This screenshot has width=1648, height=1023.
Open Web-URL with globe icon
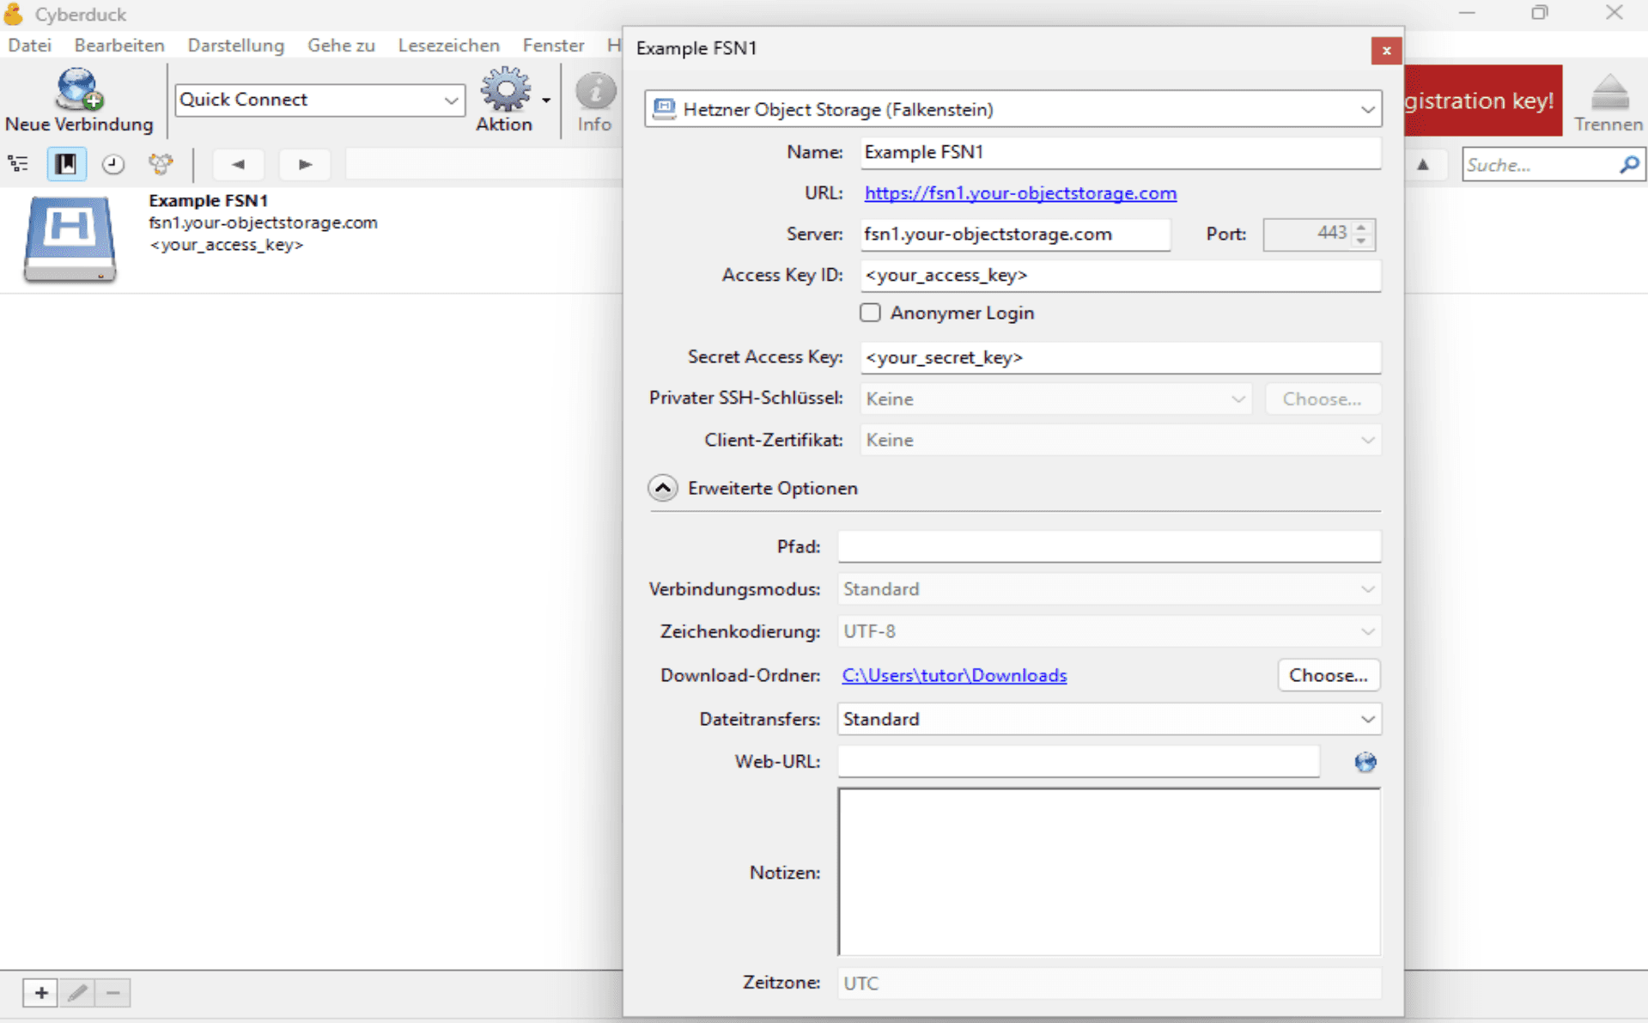[x=1365, y=762]
